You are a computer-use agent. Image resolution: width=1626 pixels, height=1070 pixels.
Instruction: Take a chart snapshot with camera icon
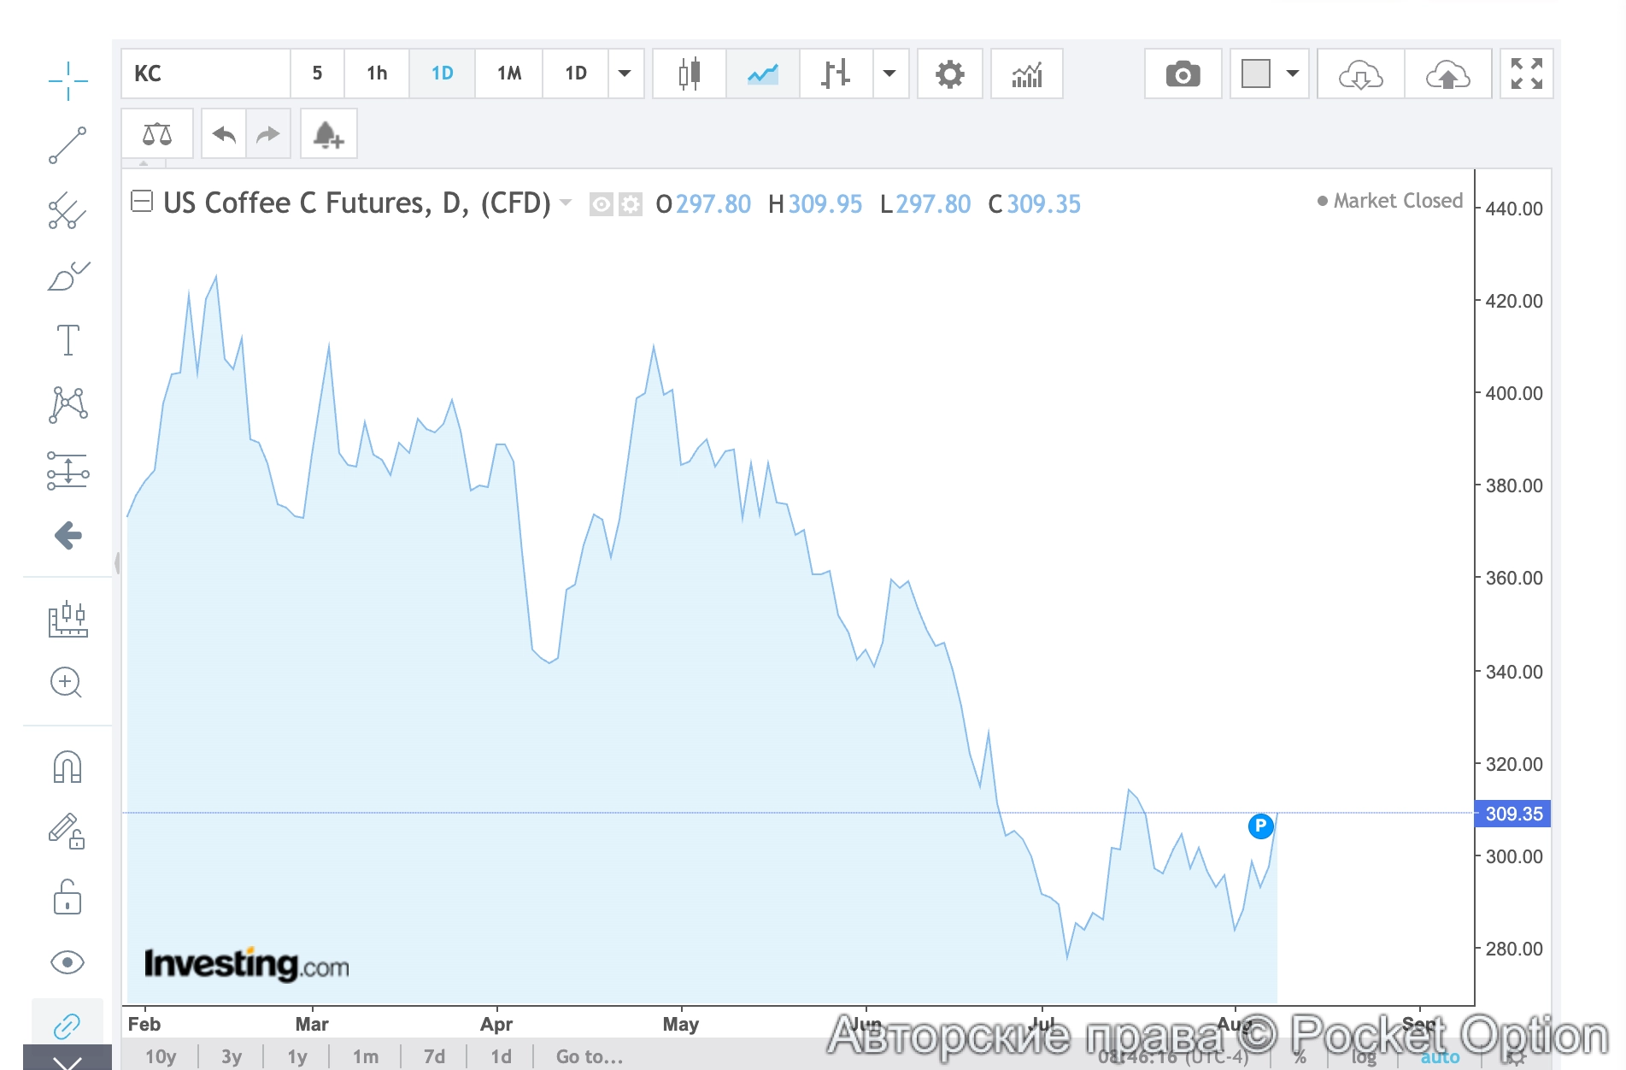coord(1183,74)
